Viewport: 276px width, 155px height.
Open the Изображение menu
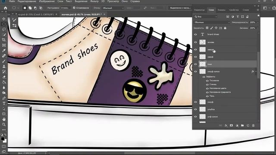tap(47, 1)
